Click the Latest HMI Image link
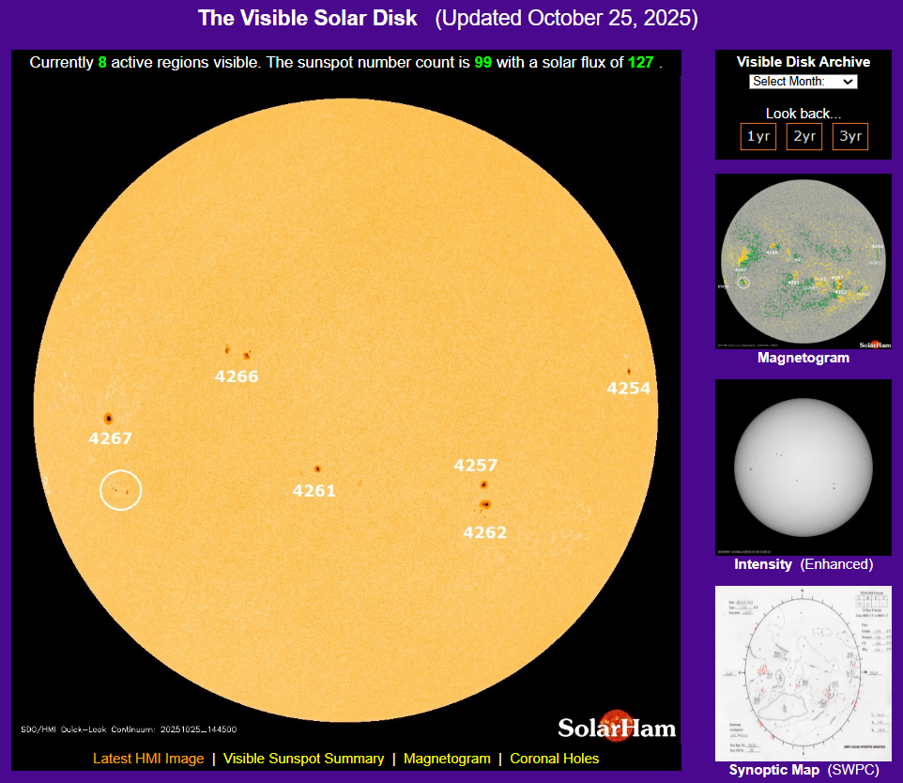903x783 pixels. [x=148, y=759]
